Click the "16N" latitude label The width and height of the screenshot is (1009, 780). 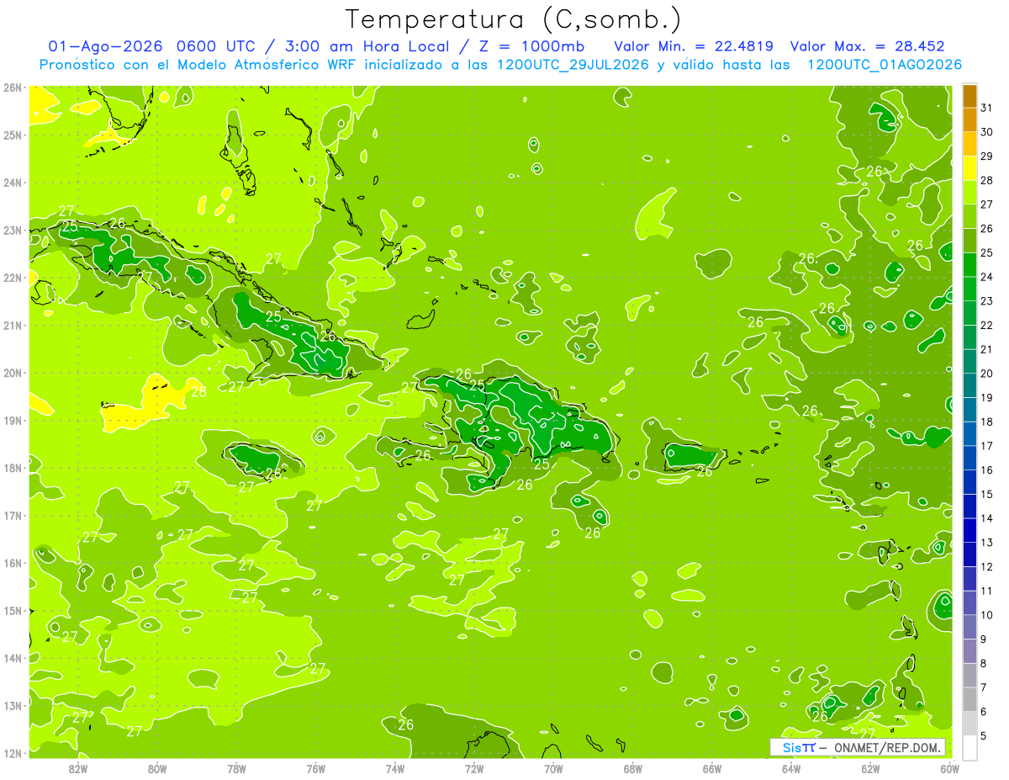[12, 563]
